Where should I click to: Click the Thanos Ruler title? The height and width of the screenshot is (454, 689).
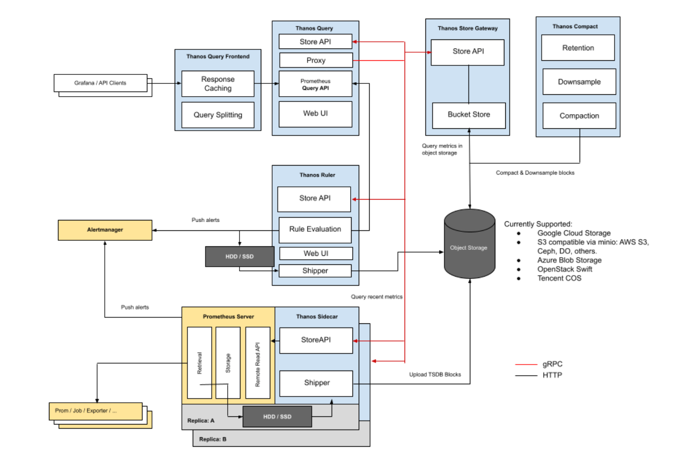point(317,175)
